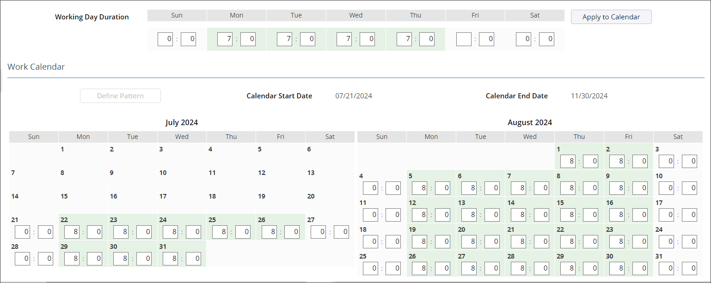This screenshot has height=283, width=711.
Task: Edit hours field for August 20
Action: [469, 241]
